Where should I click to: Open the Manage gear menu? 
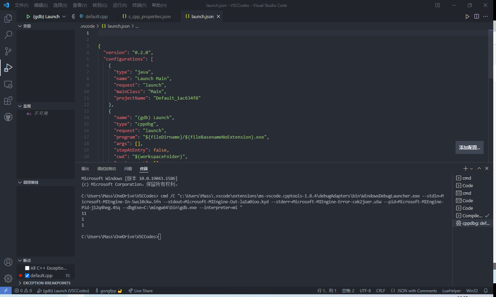coord(8,278)
